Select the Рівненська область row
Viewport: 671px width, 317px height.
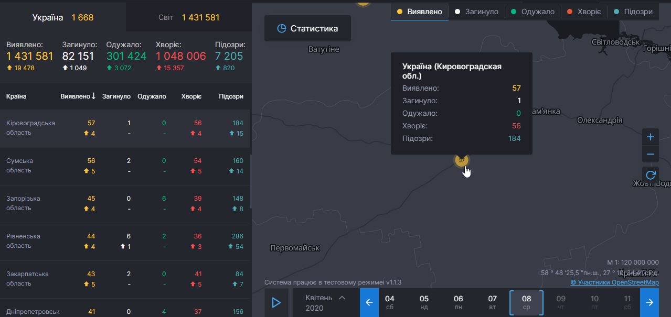coord(125,242)
